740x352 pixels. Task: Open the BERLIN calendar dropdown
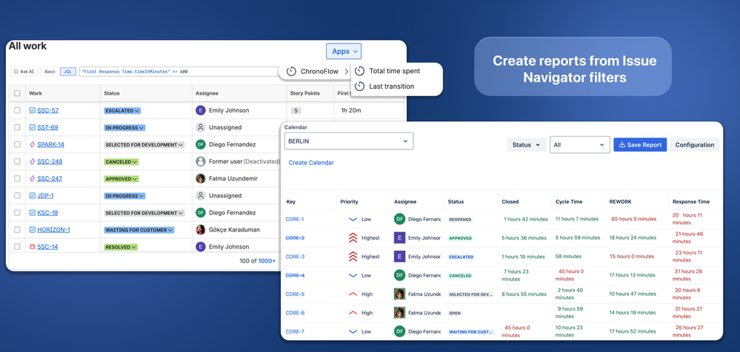point(349,141)
